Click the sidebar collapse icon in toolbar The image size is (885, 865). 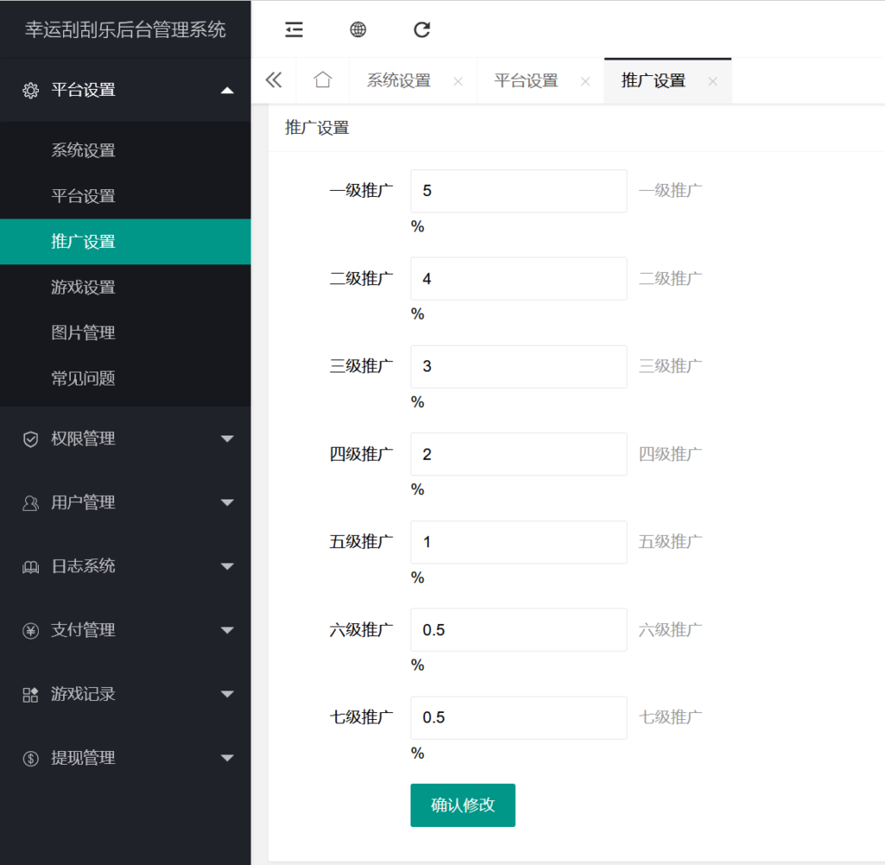click(294, 29)
